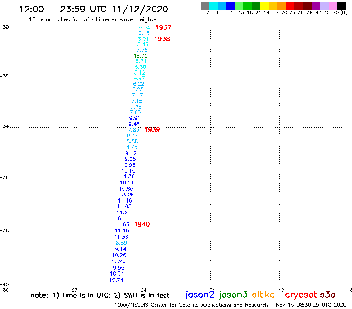Viewport: 352px width, 309px height.
Task: Click the wave height 11.05
Action: tap(124, 206)
